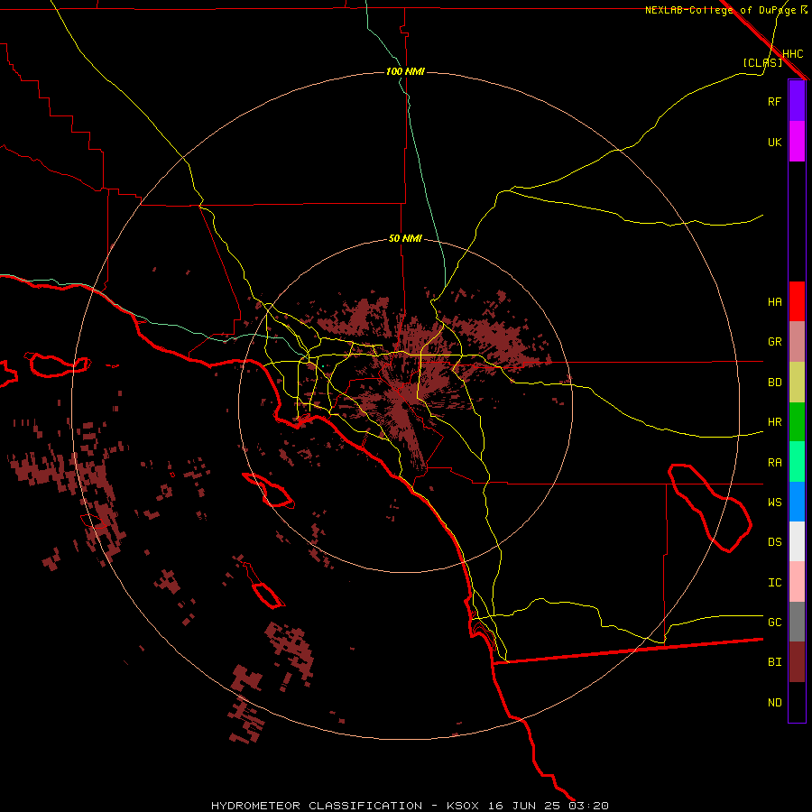Click the DS legend label
Screen dimensions: 812x812
point(775,542)
